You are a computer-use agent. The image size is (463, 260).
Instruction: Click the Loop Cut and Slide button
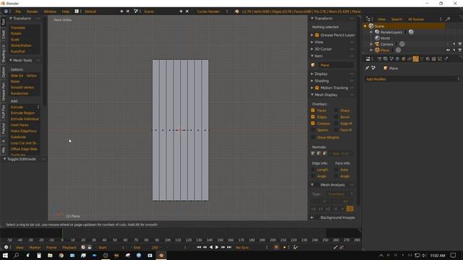(x=25, y=143)
